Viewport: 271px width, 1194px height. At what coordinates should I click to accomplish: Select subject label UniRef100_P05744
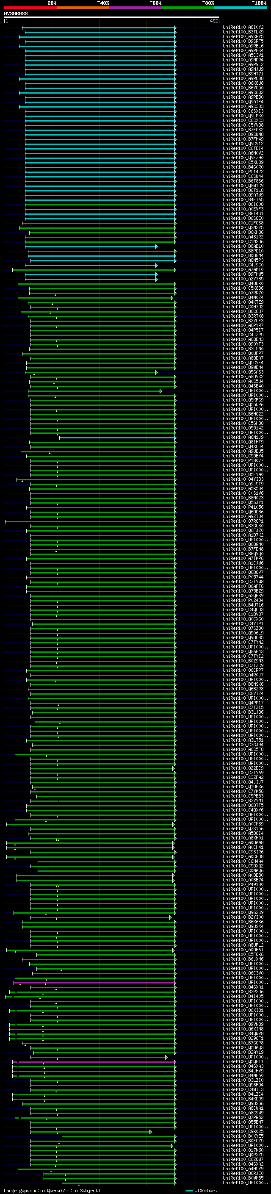tap(243, 577)
